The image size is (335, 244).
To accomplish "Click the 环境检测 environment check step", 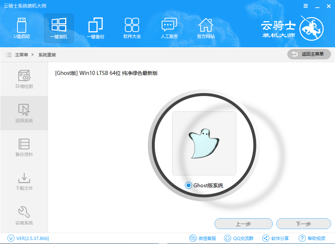I will (24, 79).
